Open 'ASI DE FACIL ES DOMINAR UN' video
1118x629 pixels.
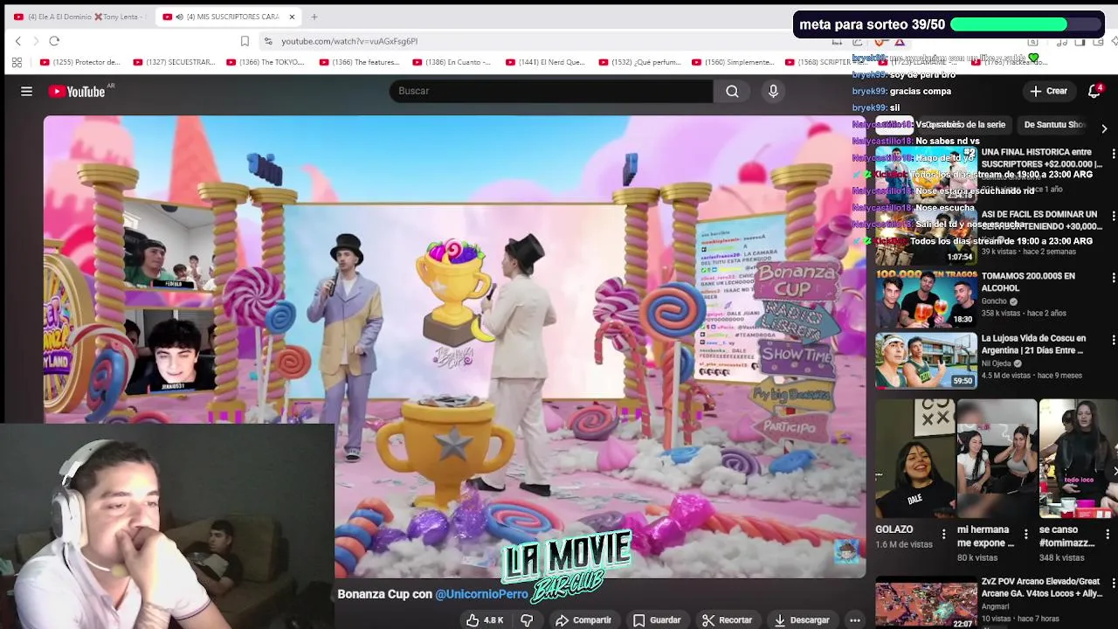(1039, 220)
